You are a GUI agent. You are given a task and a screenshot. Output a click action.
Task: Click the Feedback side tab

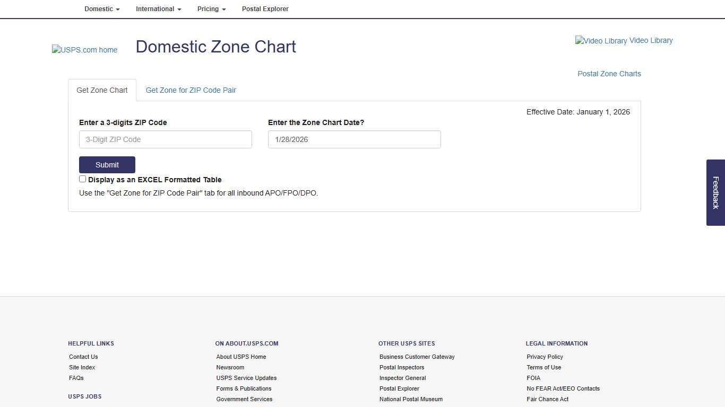click(715, 193)
